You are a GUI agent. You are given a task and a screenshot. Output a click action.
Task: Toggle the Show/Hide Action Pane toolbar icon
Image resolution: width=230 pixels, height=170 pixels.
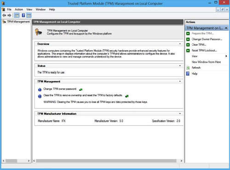(29, 15)
